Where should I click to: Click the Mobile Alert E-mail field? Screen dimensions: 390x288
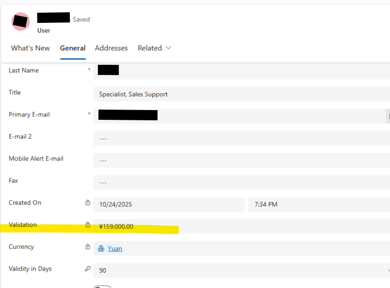(x=242, y=160)
